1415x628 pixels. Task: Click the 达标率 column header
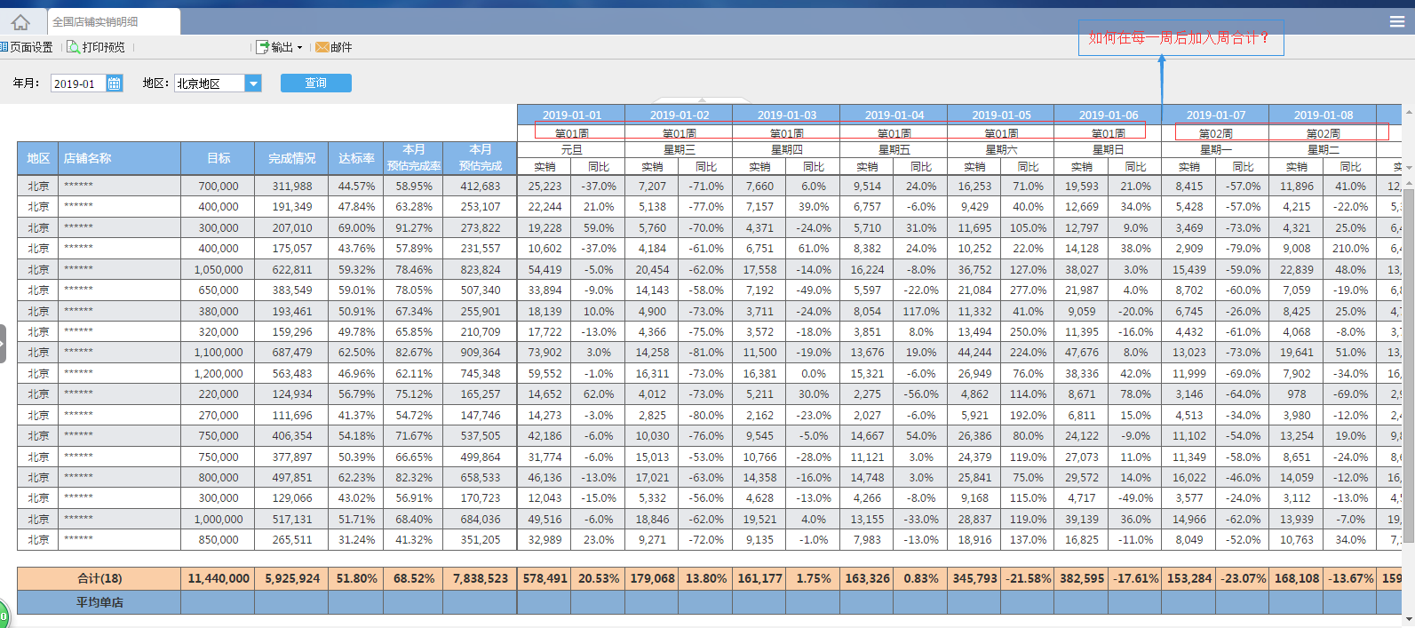click(355, 158)
